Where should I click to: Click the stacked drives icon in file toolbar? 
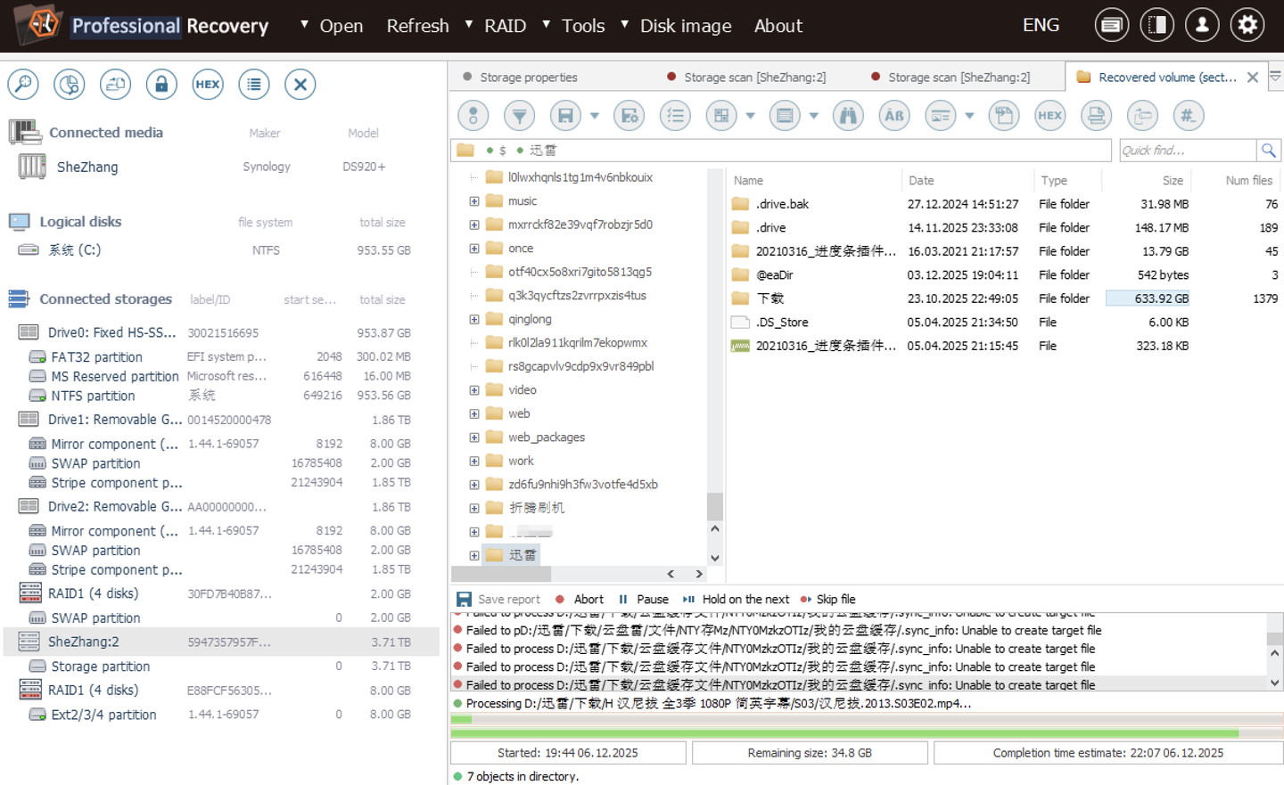(x=1096, y=115)
